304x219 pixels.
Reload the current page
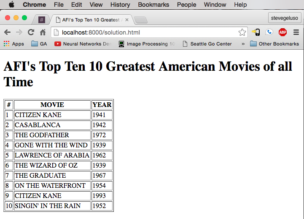click(x=31, y=32)
